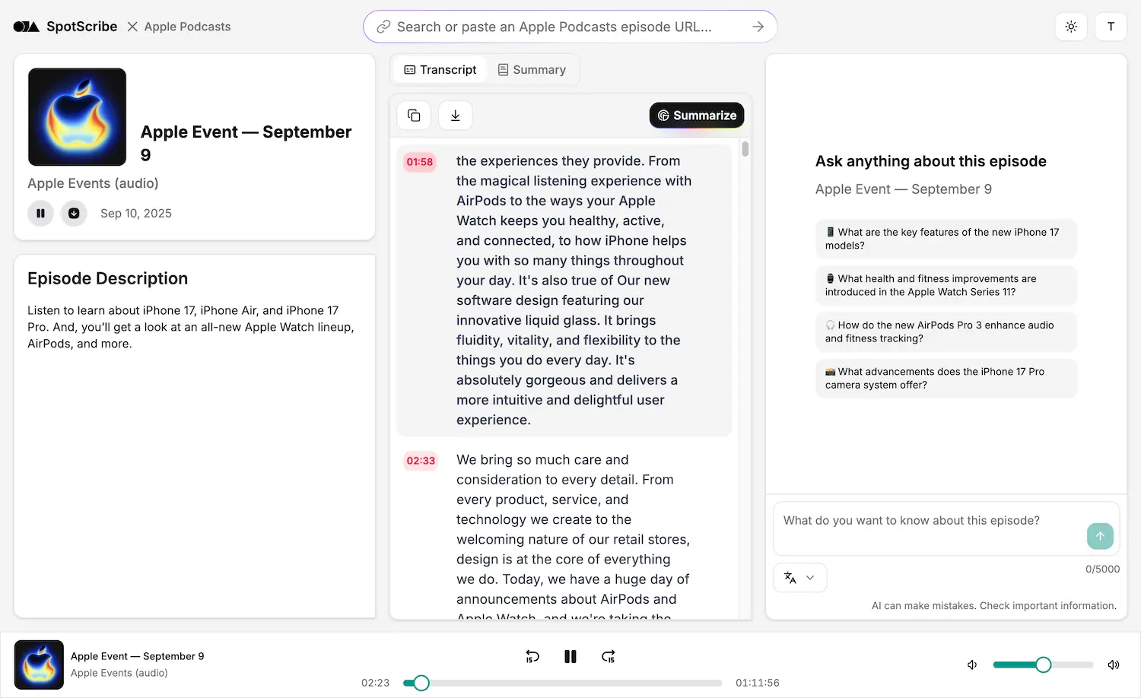Toggle light/dark theme with the sun icon

click(x=1071, y=26)
